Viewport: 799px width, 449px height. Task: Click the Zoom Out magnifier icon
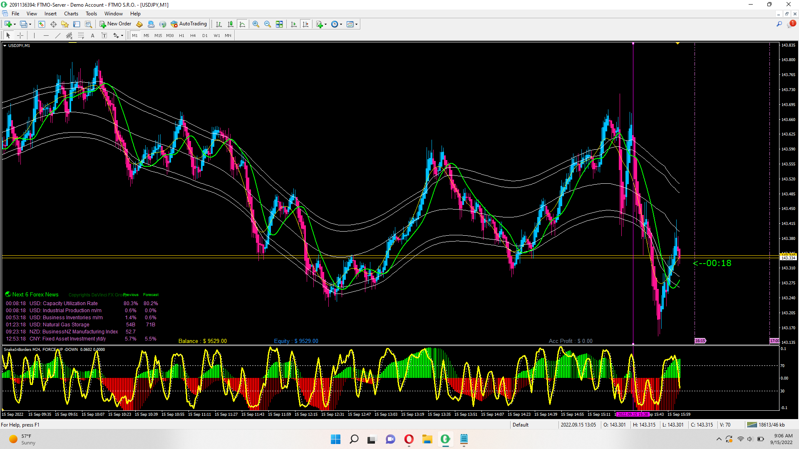click(x=268, y=24)
